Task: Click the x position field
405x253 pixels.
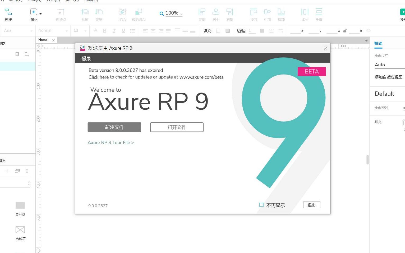Action: coord(296,31)
